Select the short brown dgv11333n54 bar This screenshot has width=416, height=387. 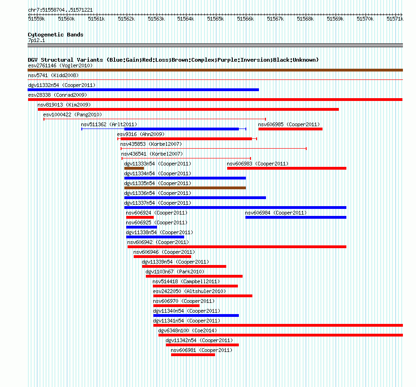tap(134, 168)
